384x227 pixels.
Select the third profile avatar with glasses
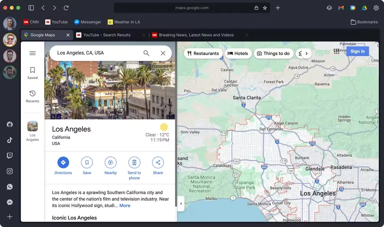tap(10, 56)
